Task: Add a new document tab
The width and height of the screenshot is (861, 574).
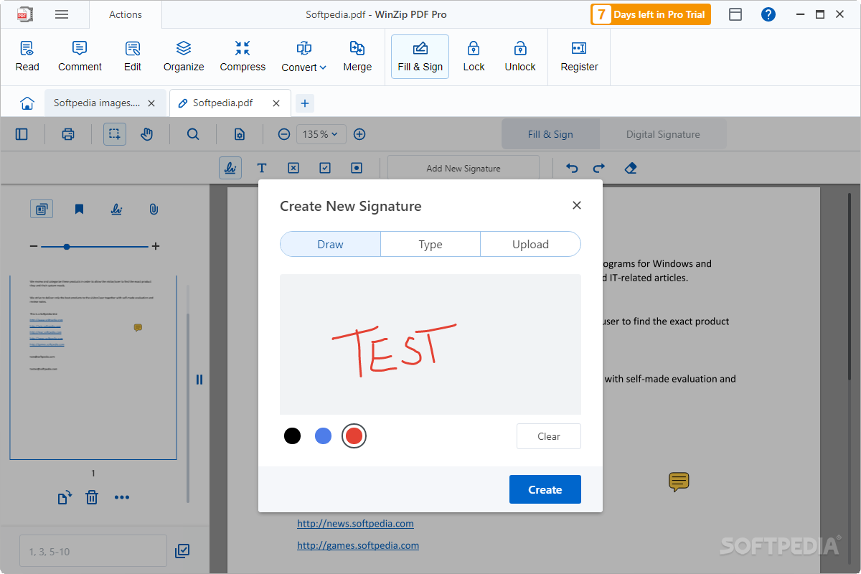Action: [305, 104]
